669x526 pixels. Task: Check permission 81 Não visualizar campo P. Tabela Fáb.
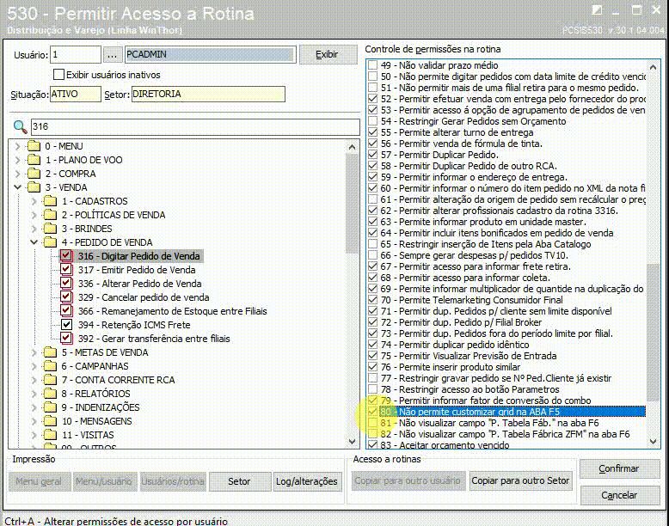[x=373, y=423]
